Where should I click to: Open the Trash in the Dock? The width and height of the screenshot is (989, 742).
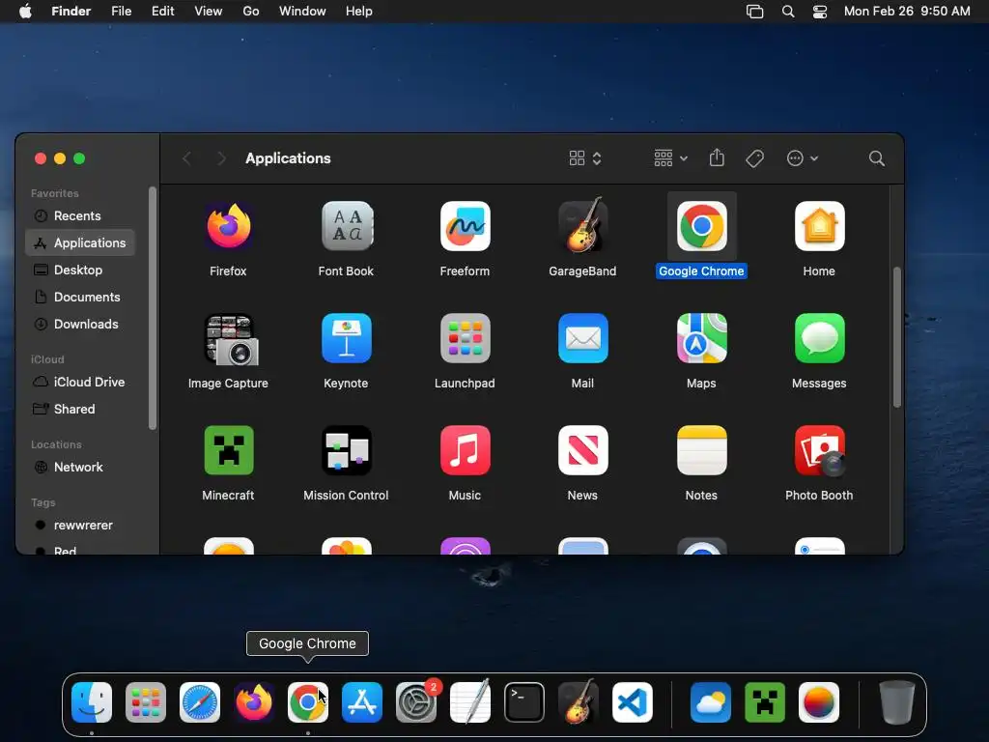coord(897,702)
